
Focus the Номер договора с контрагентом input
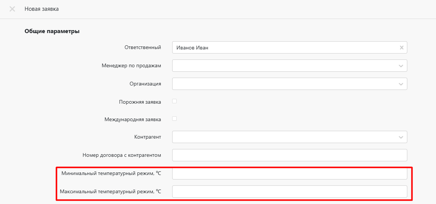[289, 155]
